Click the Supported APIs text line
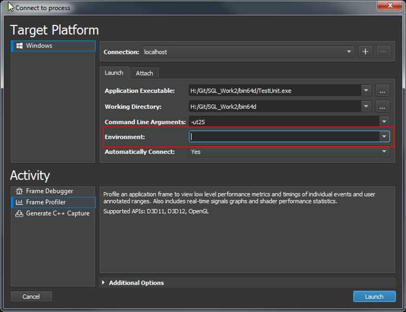The height and width of the screenshot is (312, 406). (156, 211)
